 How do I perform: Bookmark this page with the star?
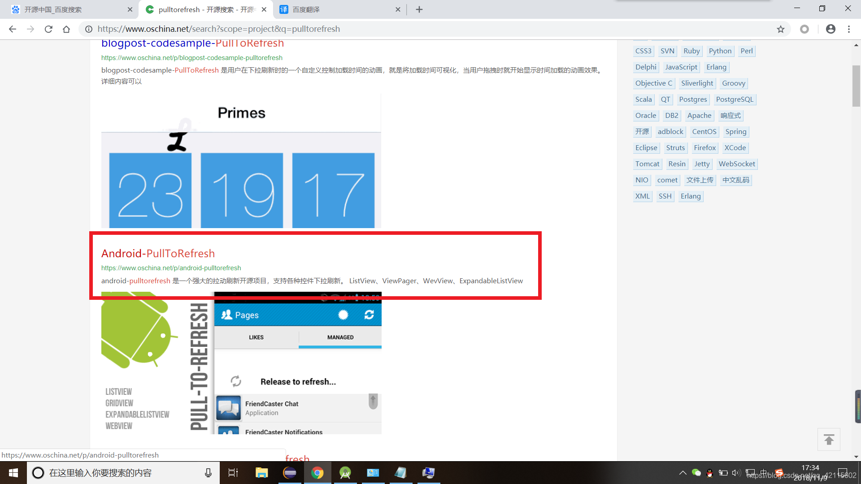(781, 29)
